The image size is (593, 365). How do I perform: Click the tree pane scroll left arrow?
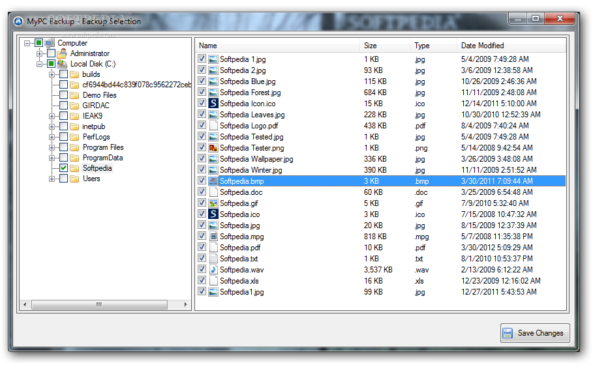pyautogui.click(x=25, y=304)
